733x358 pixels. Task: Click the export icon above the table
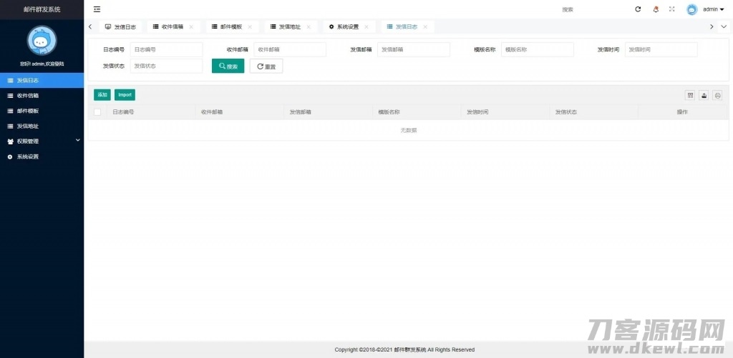tap(704, 95)
